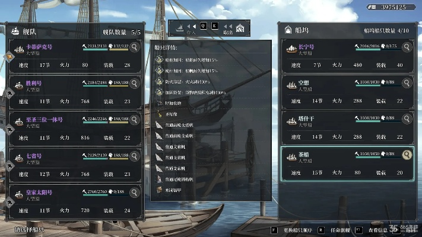Click the highlighted magnifier on 茶船
The image size is (422, 237).
click(x=407, y=155)
